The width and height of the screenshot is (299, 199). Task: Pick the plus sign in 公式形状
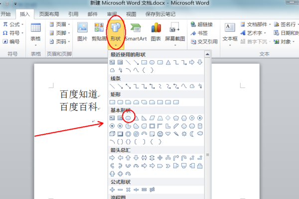[x=112, y=190]
